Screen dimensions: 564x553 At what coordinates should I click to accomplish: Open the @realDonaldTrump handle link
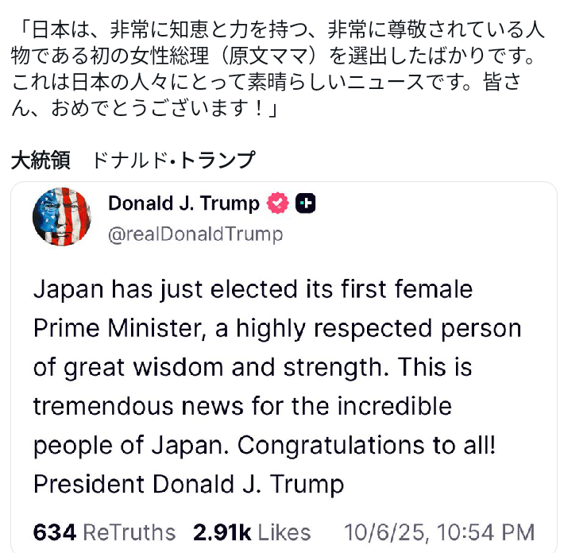(x=195, y=234)
